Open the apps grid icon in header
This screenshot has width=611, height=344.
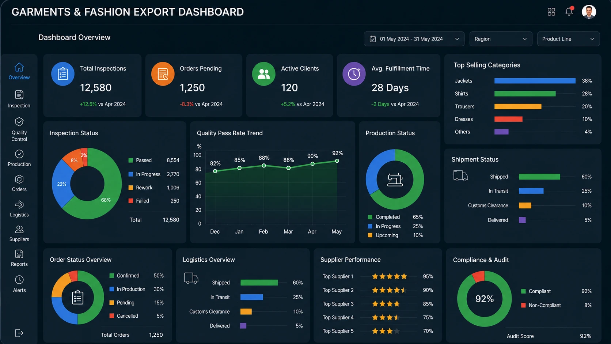coord(551,12)
